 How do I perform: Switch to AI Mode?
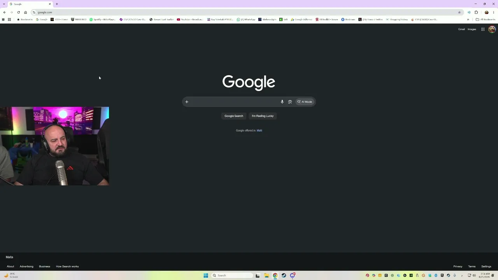click(x=305, y=102)
